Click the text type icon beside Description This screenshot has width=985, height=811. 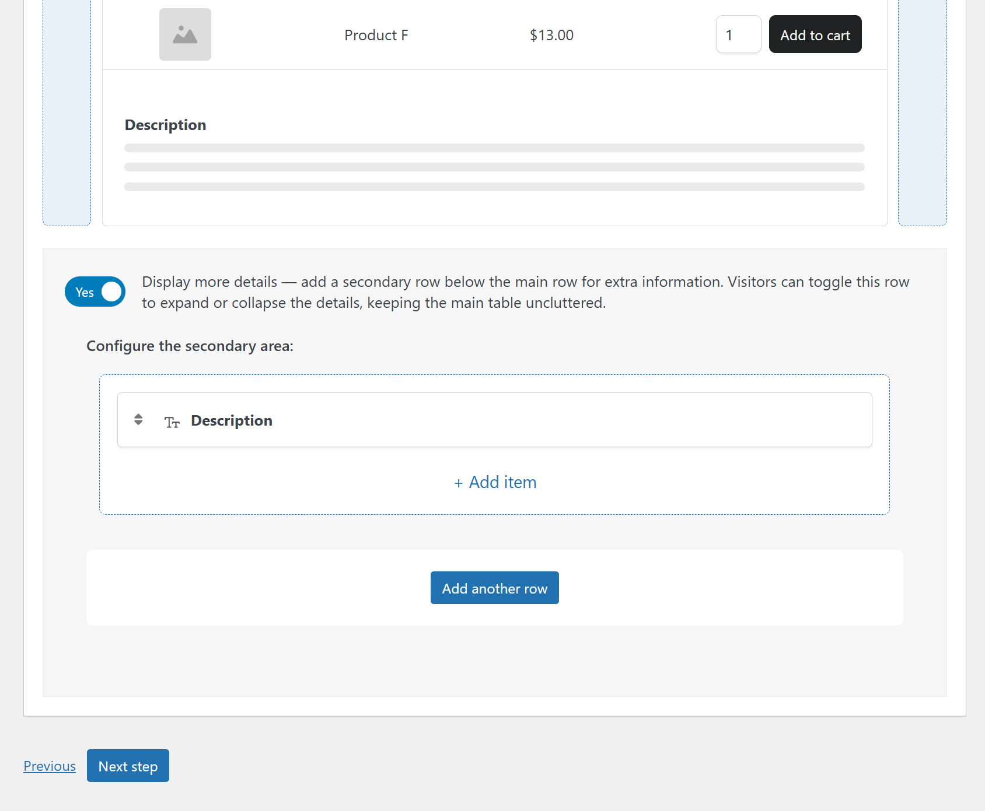[172, 422]
